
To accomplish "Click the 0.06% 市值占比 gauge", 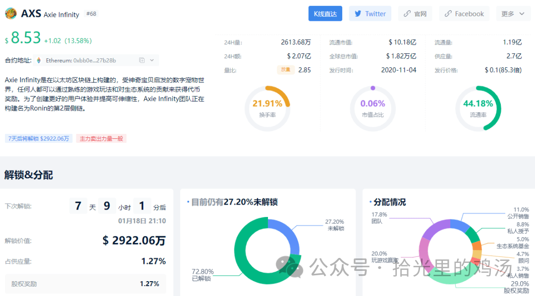I will (x=373, y=108).
